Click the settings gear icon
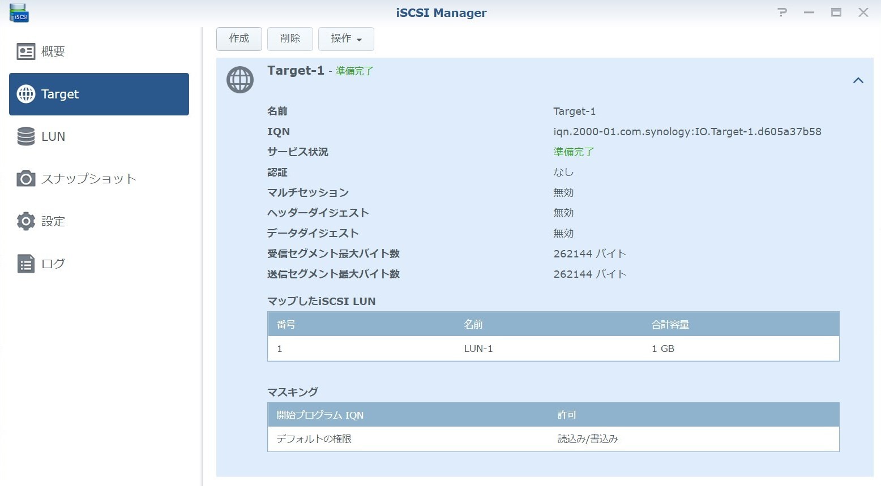This screenshot has height=486, width=881. pos(26,221)
